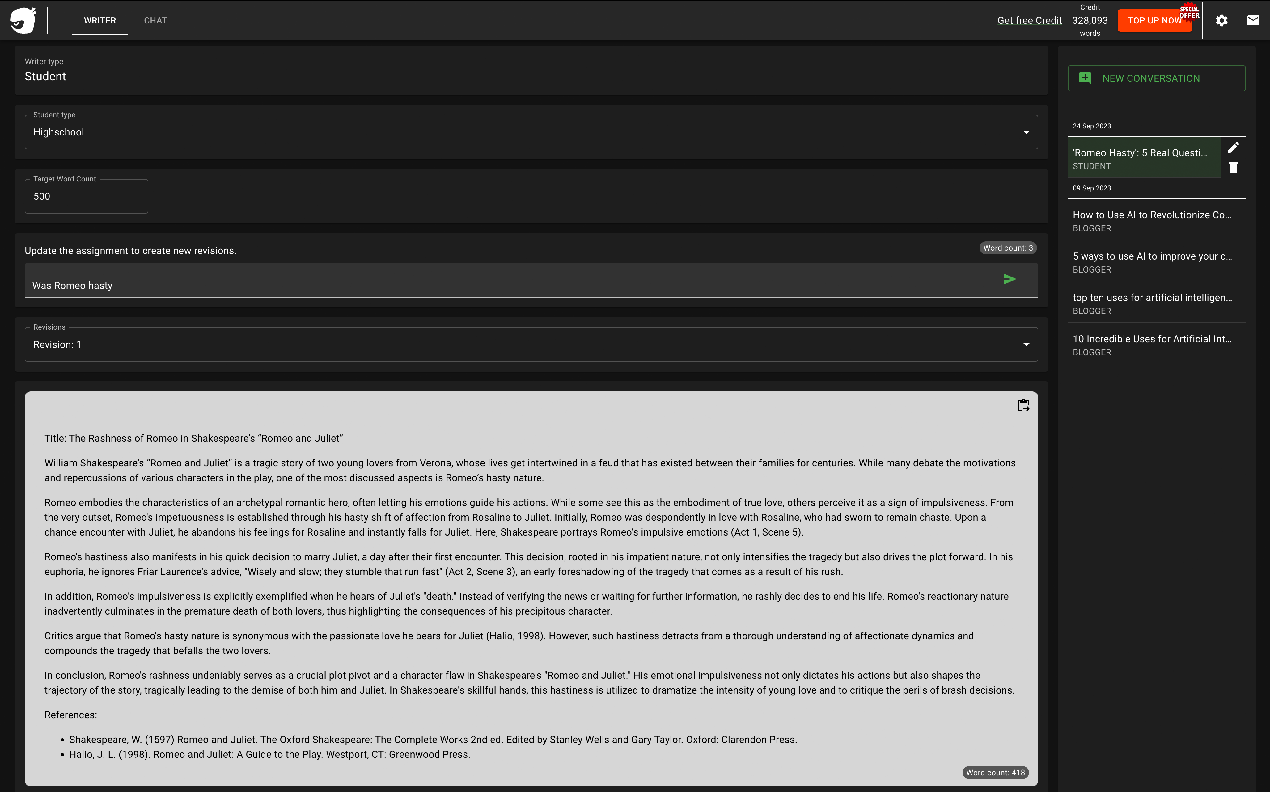Copy essay with clipboard icon
Screen dimensions: 1270x792
(x=1023, y=405)
